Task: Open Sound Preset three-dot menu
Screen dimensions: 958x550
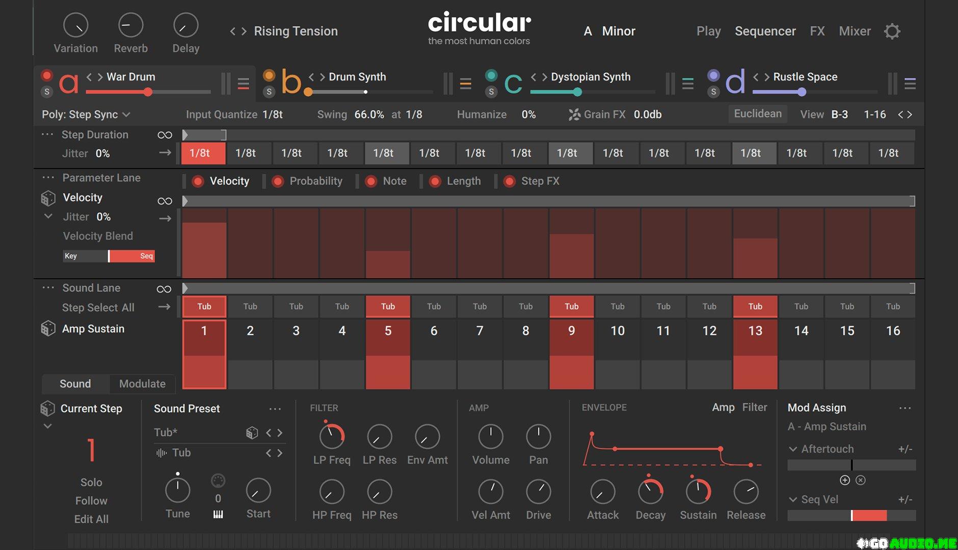Action: (275, 409)
